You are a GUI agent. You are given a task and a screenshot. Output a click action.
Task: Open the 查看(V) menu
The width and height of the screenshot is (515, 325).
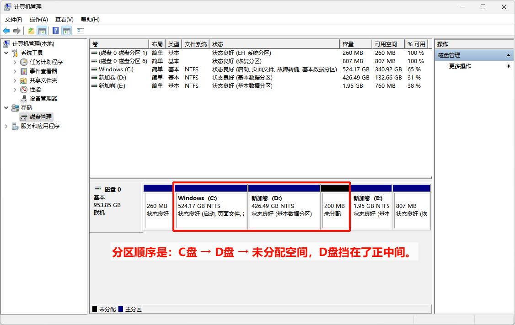point(64,20)
